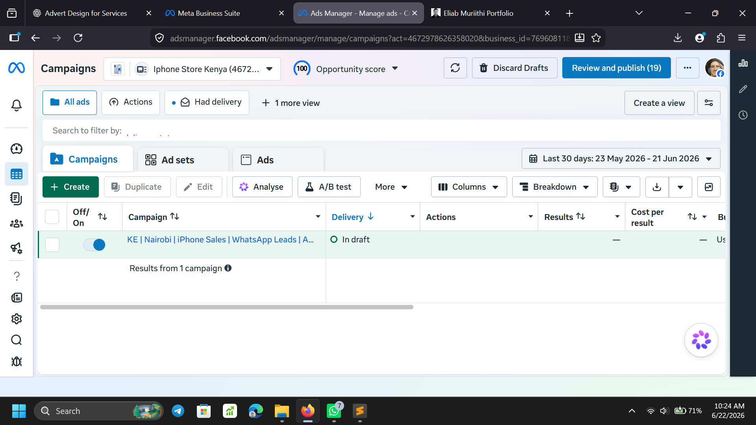
Task: Open notifications bell in sidebar
Action: [17, 105]
